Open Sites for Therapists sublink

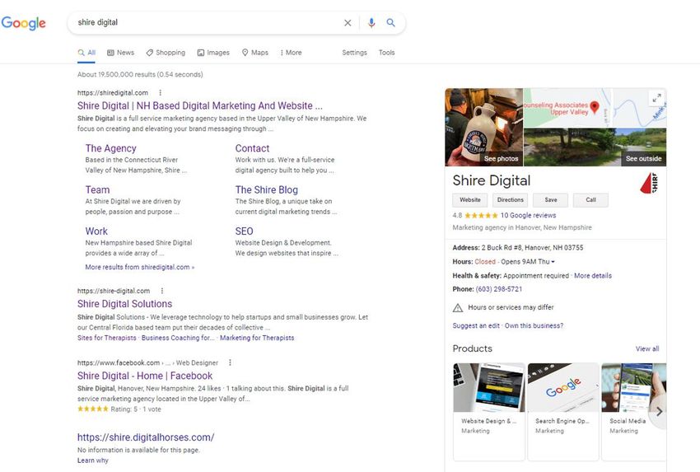(x=107, y=338)
